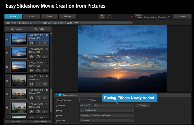The width and height of the screenshot is (194, 125).
Task: Switch to the Picture tab
Action: tap(13, 16)
